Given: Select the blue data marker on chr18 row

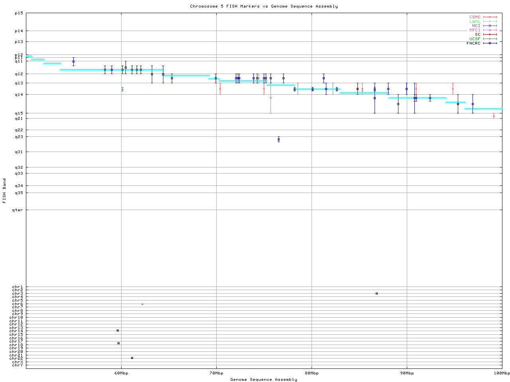Looking at the screenshot, I should (118, 343).
